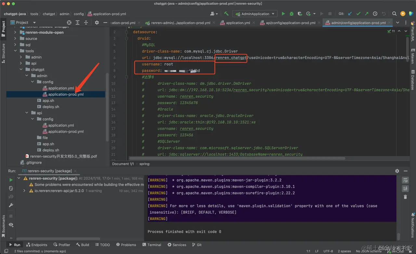Run AdminApplication with green play icon
The height and width of the screenshot is (254, 416).
283,14
